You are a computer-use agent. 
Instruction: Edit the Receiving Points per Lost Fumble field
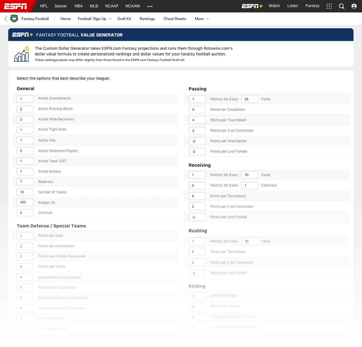(x=197, y=217)
